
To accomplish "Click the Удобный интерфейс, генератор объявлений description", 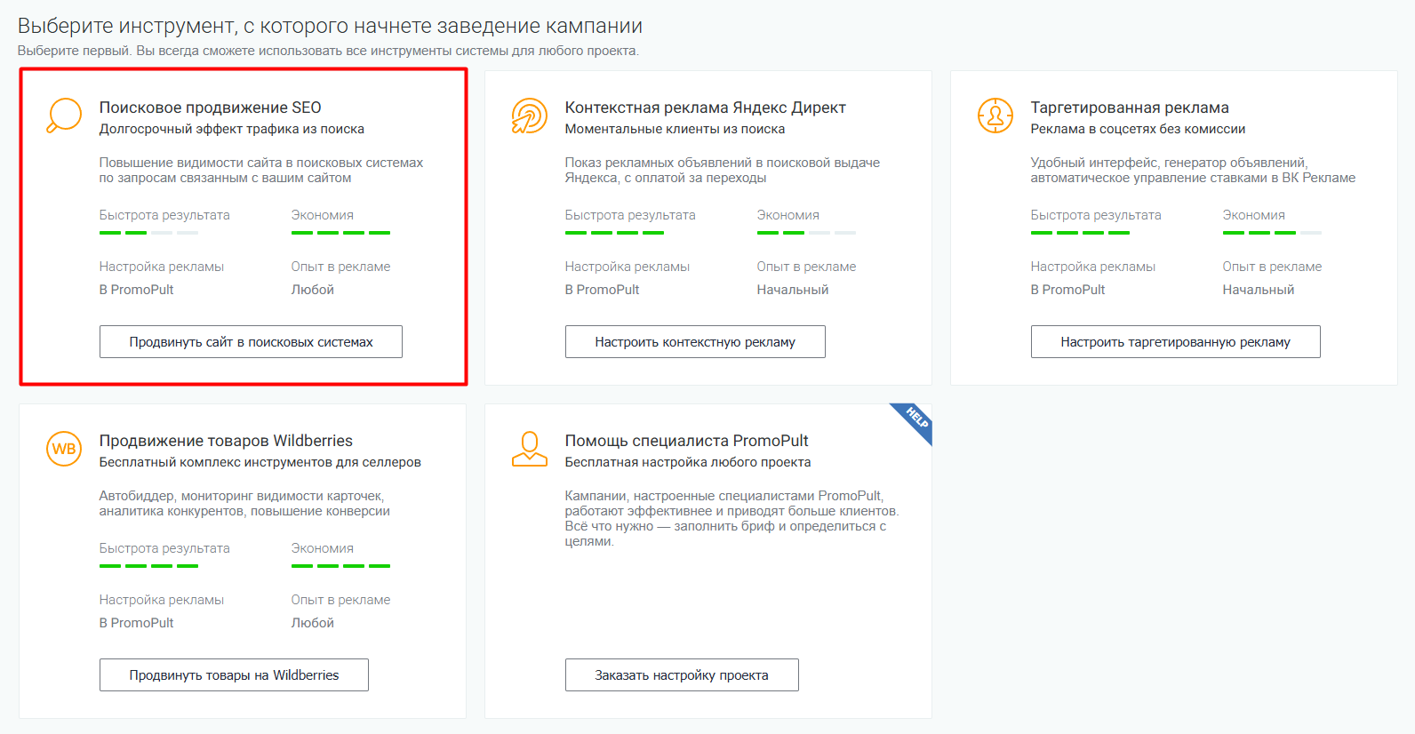I will click(x=1193, y=171).
